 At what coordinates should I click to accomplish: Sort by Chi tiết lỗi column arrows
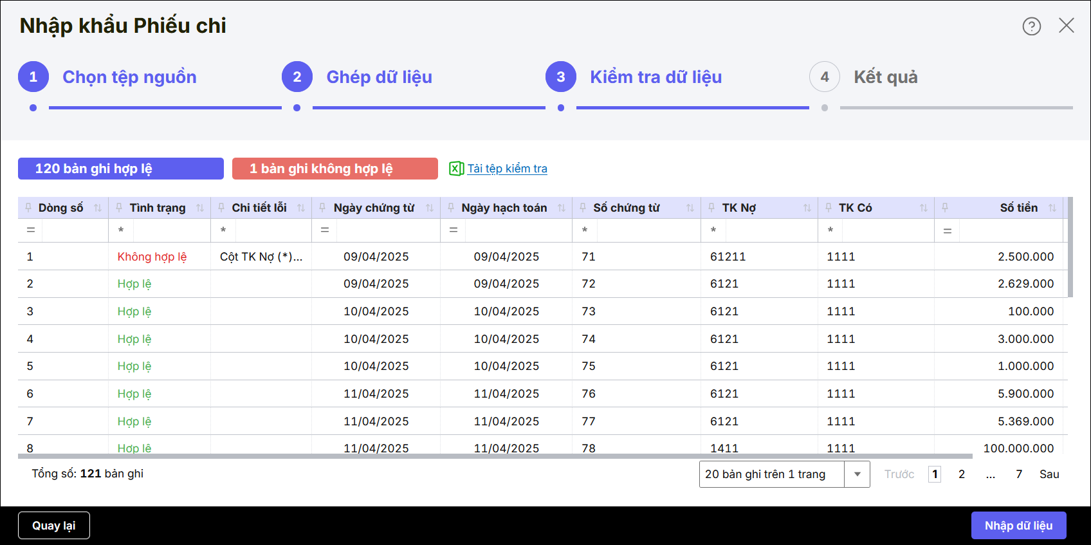301,208
